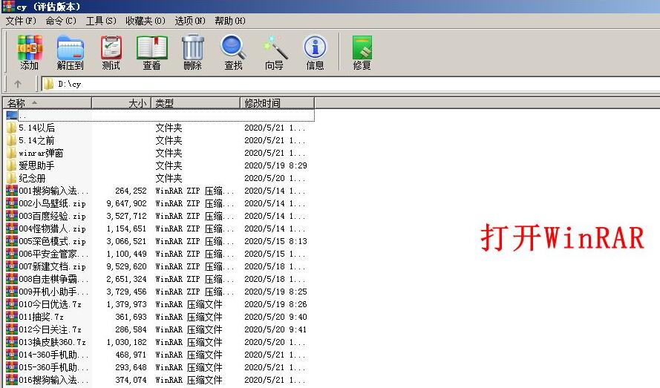
Task: Open the 命令(C) menu
Action: click(61, 21)
